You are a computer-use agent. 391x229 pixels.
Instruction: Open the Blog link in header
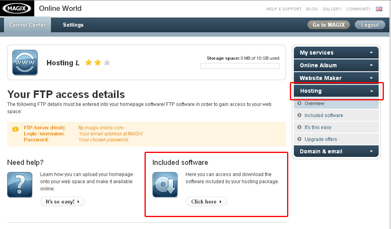point(312,9)
